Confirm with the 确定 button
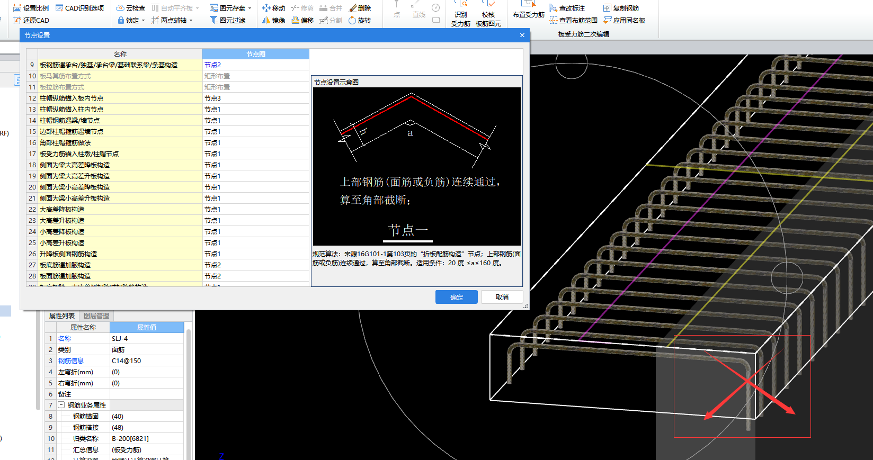 [x=457, y=297]
